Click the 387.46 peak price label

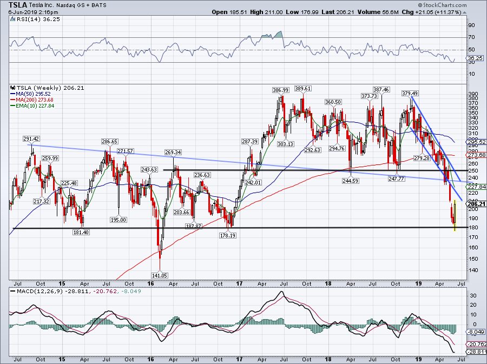pyautogui.click(x=381, y=89)
